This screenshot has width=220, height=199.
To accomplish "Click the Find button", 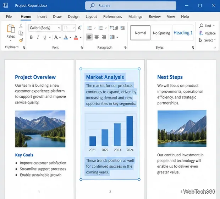I will click(x=205, y=26).
